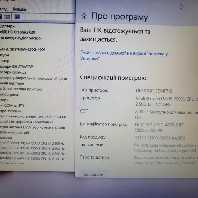Click the 64-розрядна операційна система value
Image resolution: width=198 pixels, height=198 pixels.
pyautogui.click(x=166, y=148)
